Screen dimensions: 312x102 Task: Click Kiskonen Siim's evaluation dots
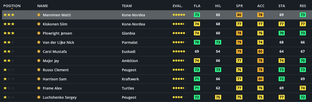pyautogui.click(x=179, y=24)
